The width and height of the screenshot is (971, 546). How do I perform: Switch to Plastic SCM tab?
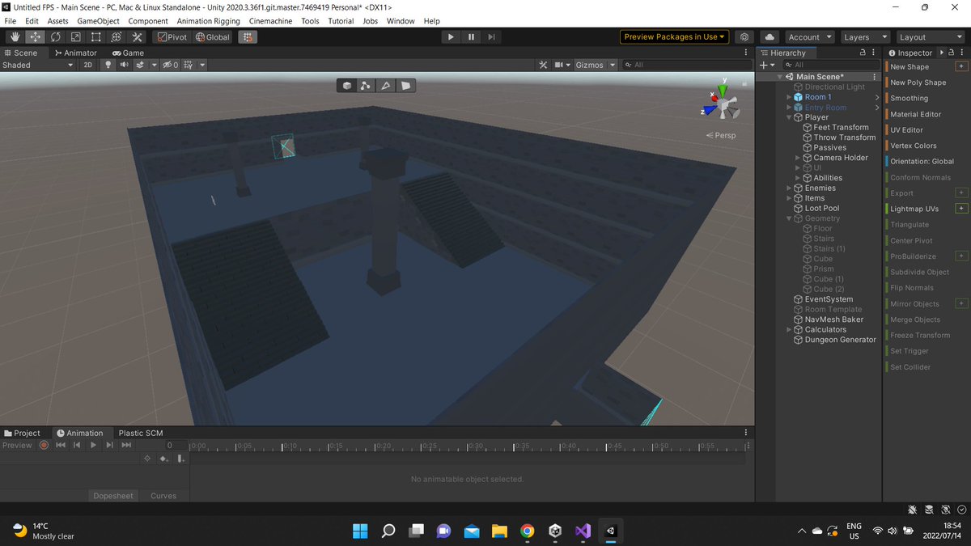(141, 433)
